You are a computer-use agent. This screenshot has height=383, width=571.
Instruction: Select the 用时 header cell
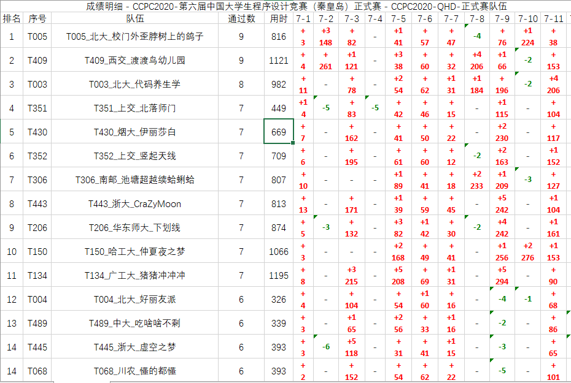coord(278,19)
